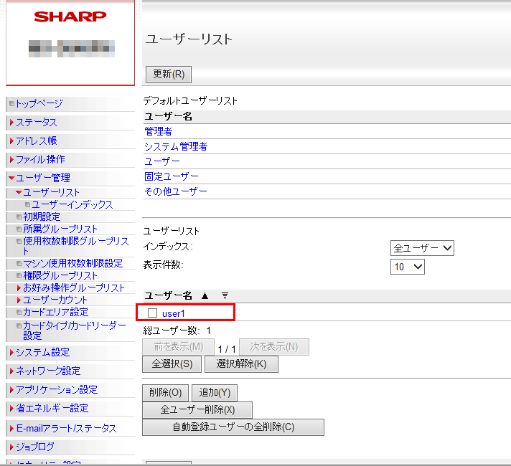
Task: Open the インデックス dropdown showing 全ユーザー
Action: (423, 248)
